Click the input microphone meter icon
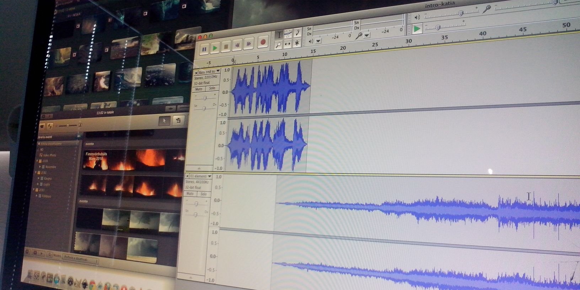This screenshot has height=290, width=580. coord(359,36)
